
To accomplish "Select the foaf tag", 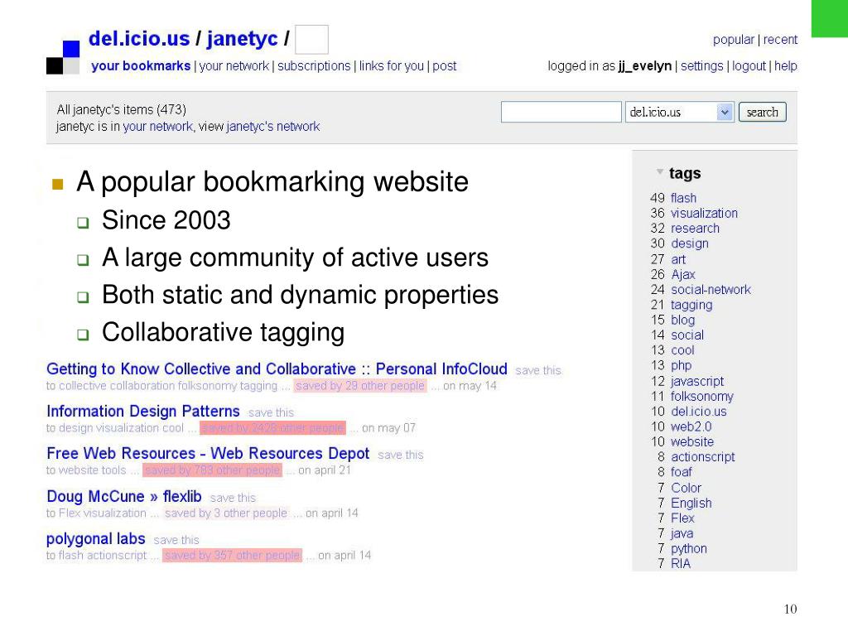I will tap(681, 471).
